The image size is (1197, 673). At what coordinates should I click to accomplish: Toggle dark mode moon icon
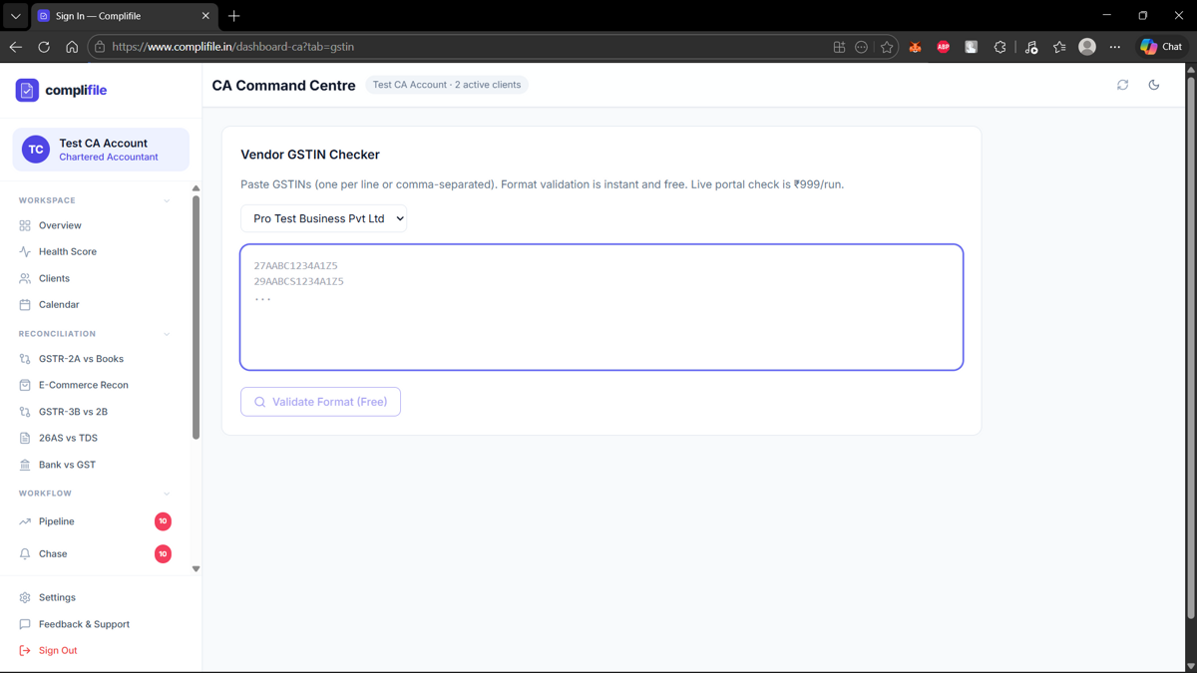pos(1154,85)
